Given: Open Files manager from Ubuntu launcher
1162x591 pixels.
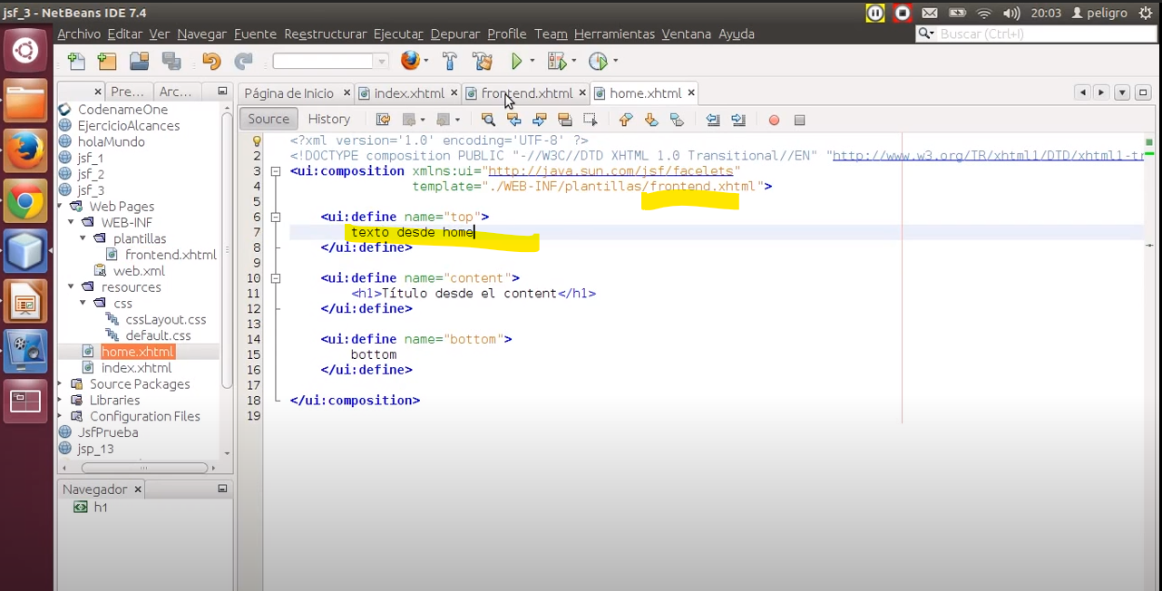Looking at the screenshot, I should (25, 101).
